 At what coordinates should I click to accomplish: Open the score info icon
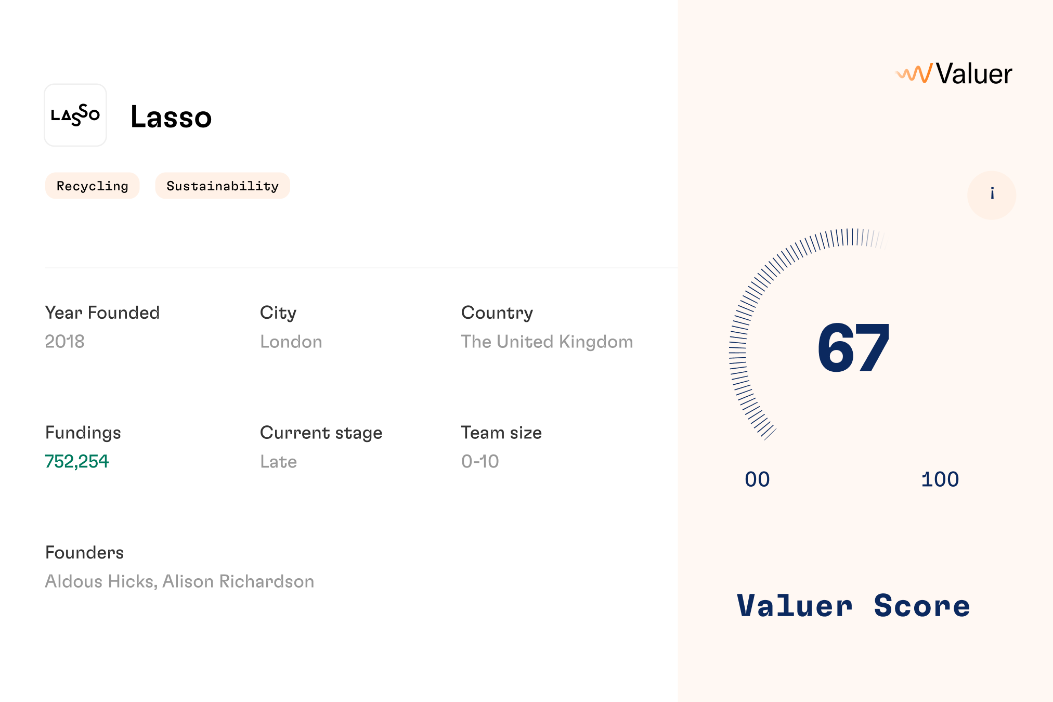point(992,195)
